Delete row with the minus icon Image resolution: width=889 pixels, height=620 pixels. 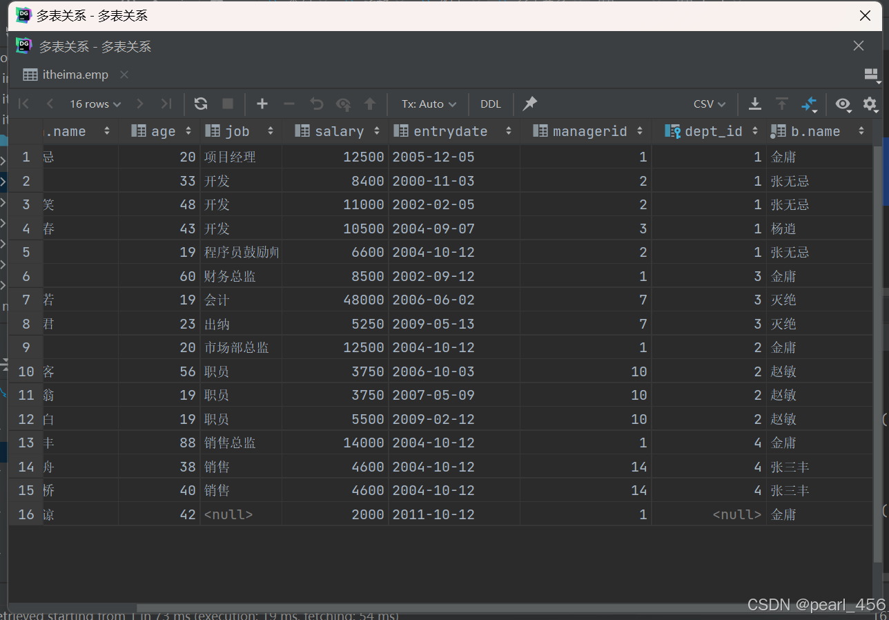click(x=289, y=104)
